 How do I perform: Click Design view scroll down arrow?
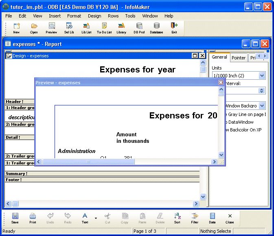click(x=203, y=197)
